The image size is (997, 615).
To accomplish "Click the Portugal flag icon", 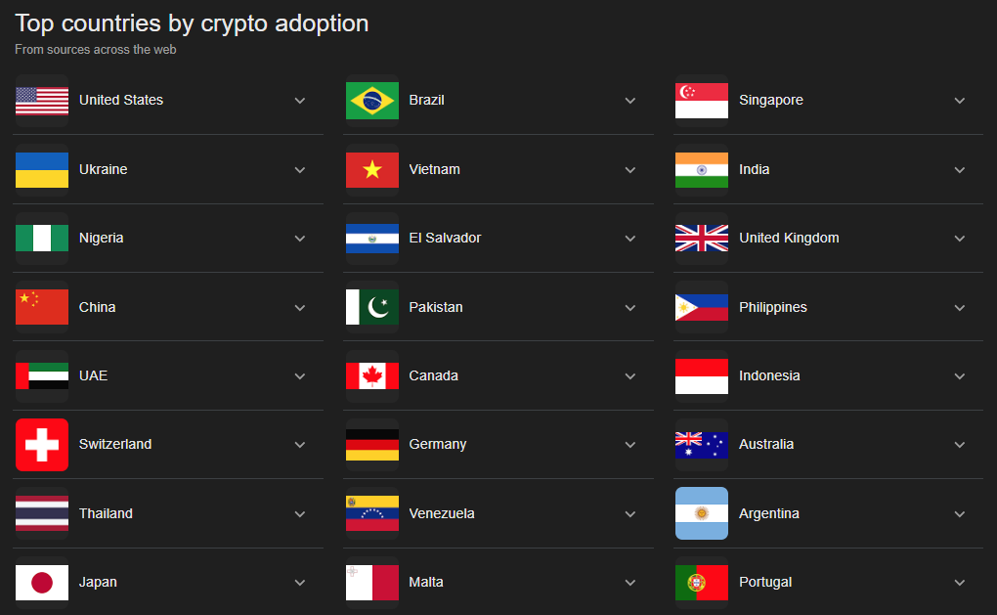I will click(702, 583).
